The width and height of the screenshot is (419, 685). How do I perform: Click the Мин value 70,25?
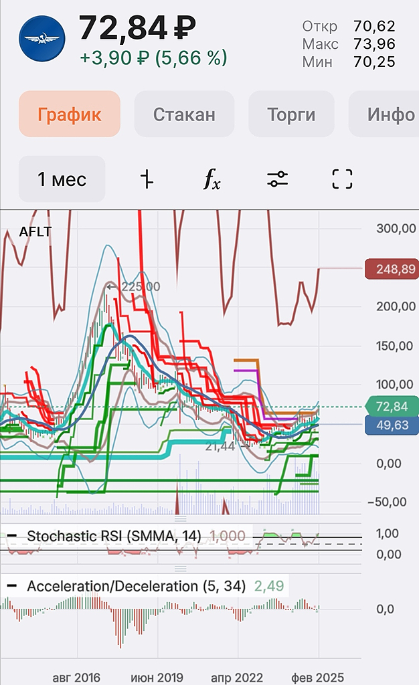coord(374,62)
